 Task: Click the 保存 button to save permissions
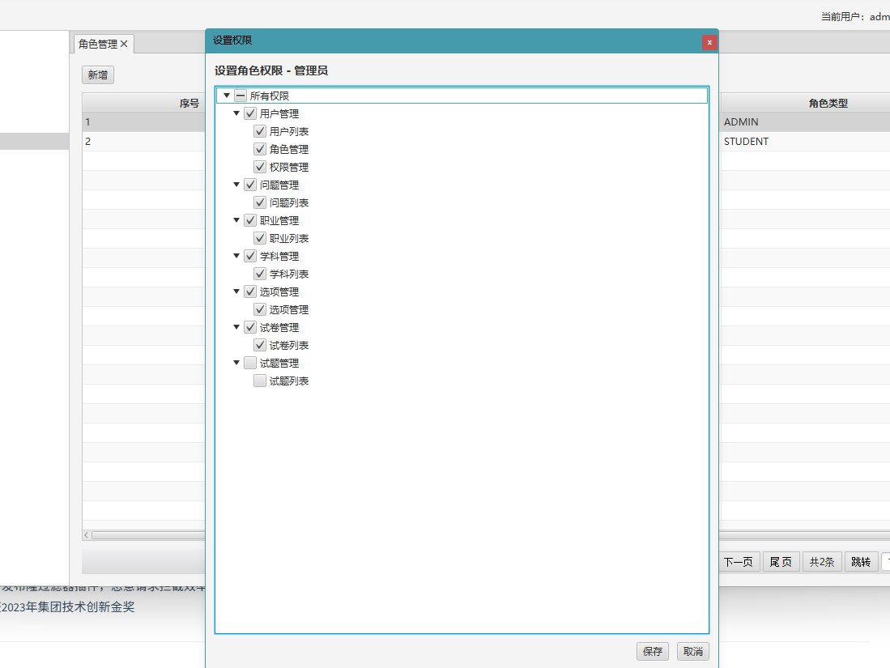(653, 651)
